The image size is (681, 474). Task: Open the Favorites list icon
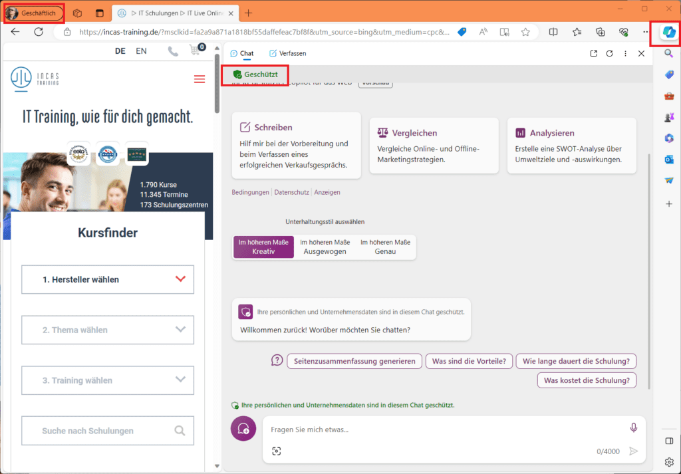(x=577, y=32)
